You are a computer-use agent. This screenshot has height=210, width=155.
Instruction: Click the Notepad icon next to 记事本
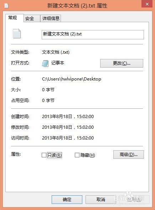[45, 63]
